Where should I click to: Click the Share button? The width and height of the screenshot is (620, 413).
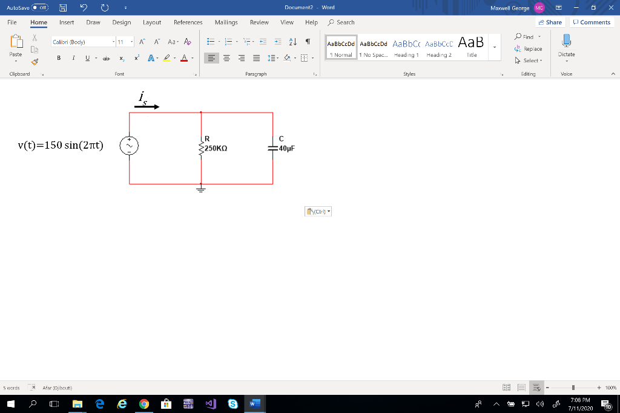(549, 22)
